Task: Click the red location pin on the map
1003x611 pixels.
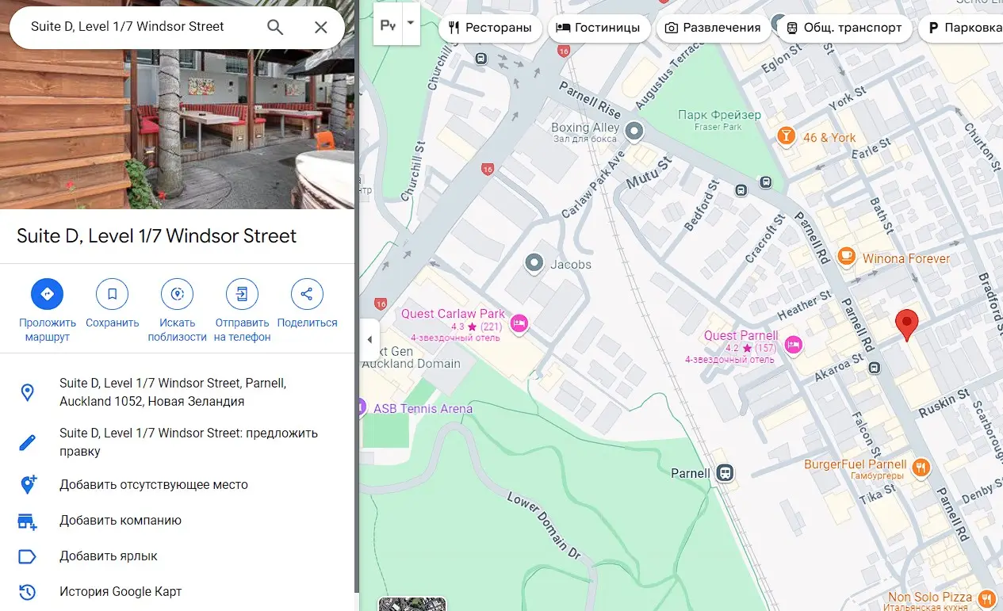Action: pyautogui.click(x=906, y=323)
